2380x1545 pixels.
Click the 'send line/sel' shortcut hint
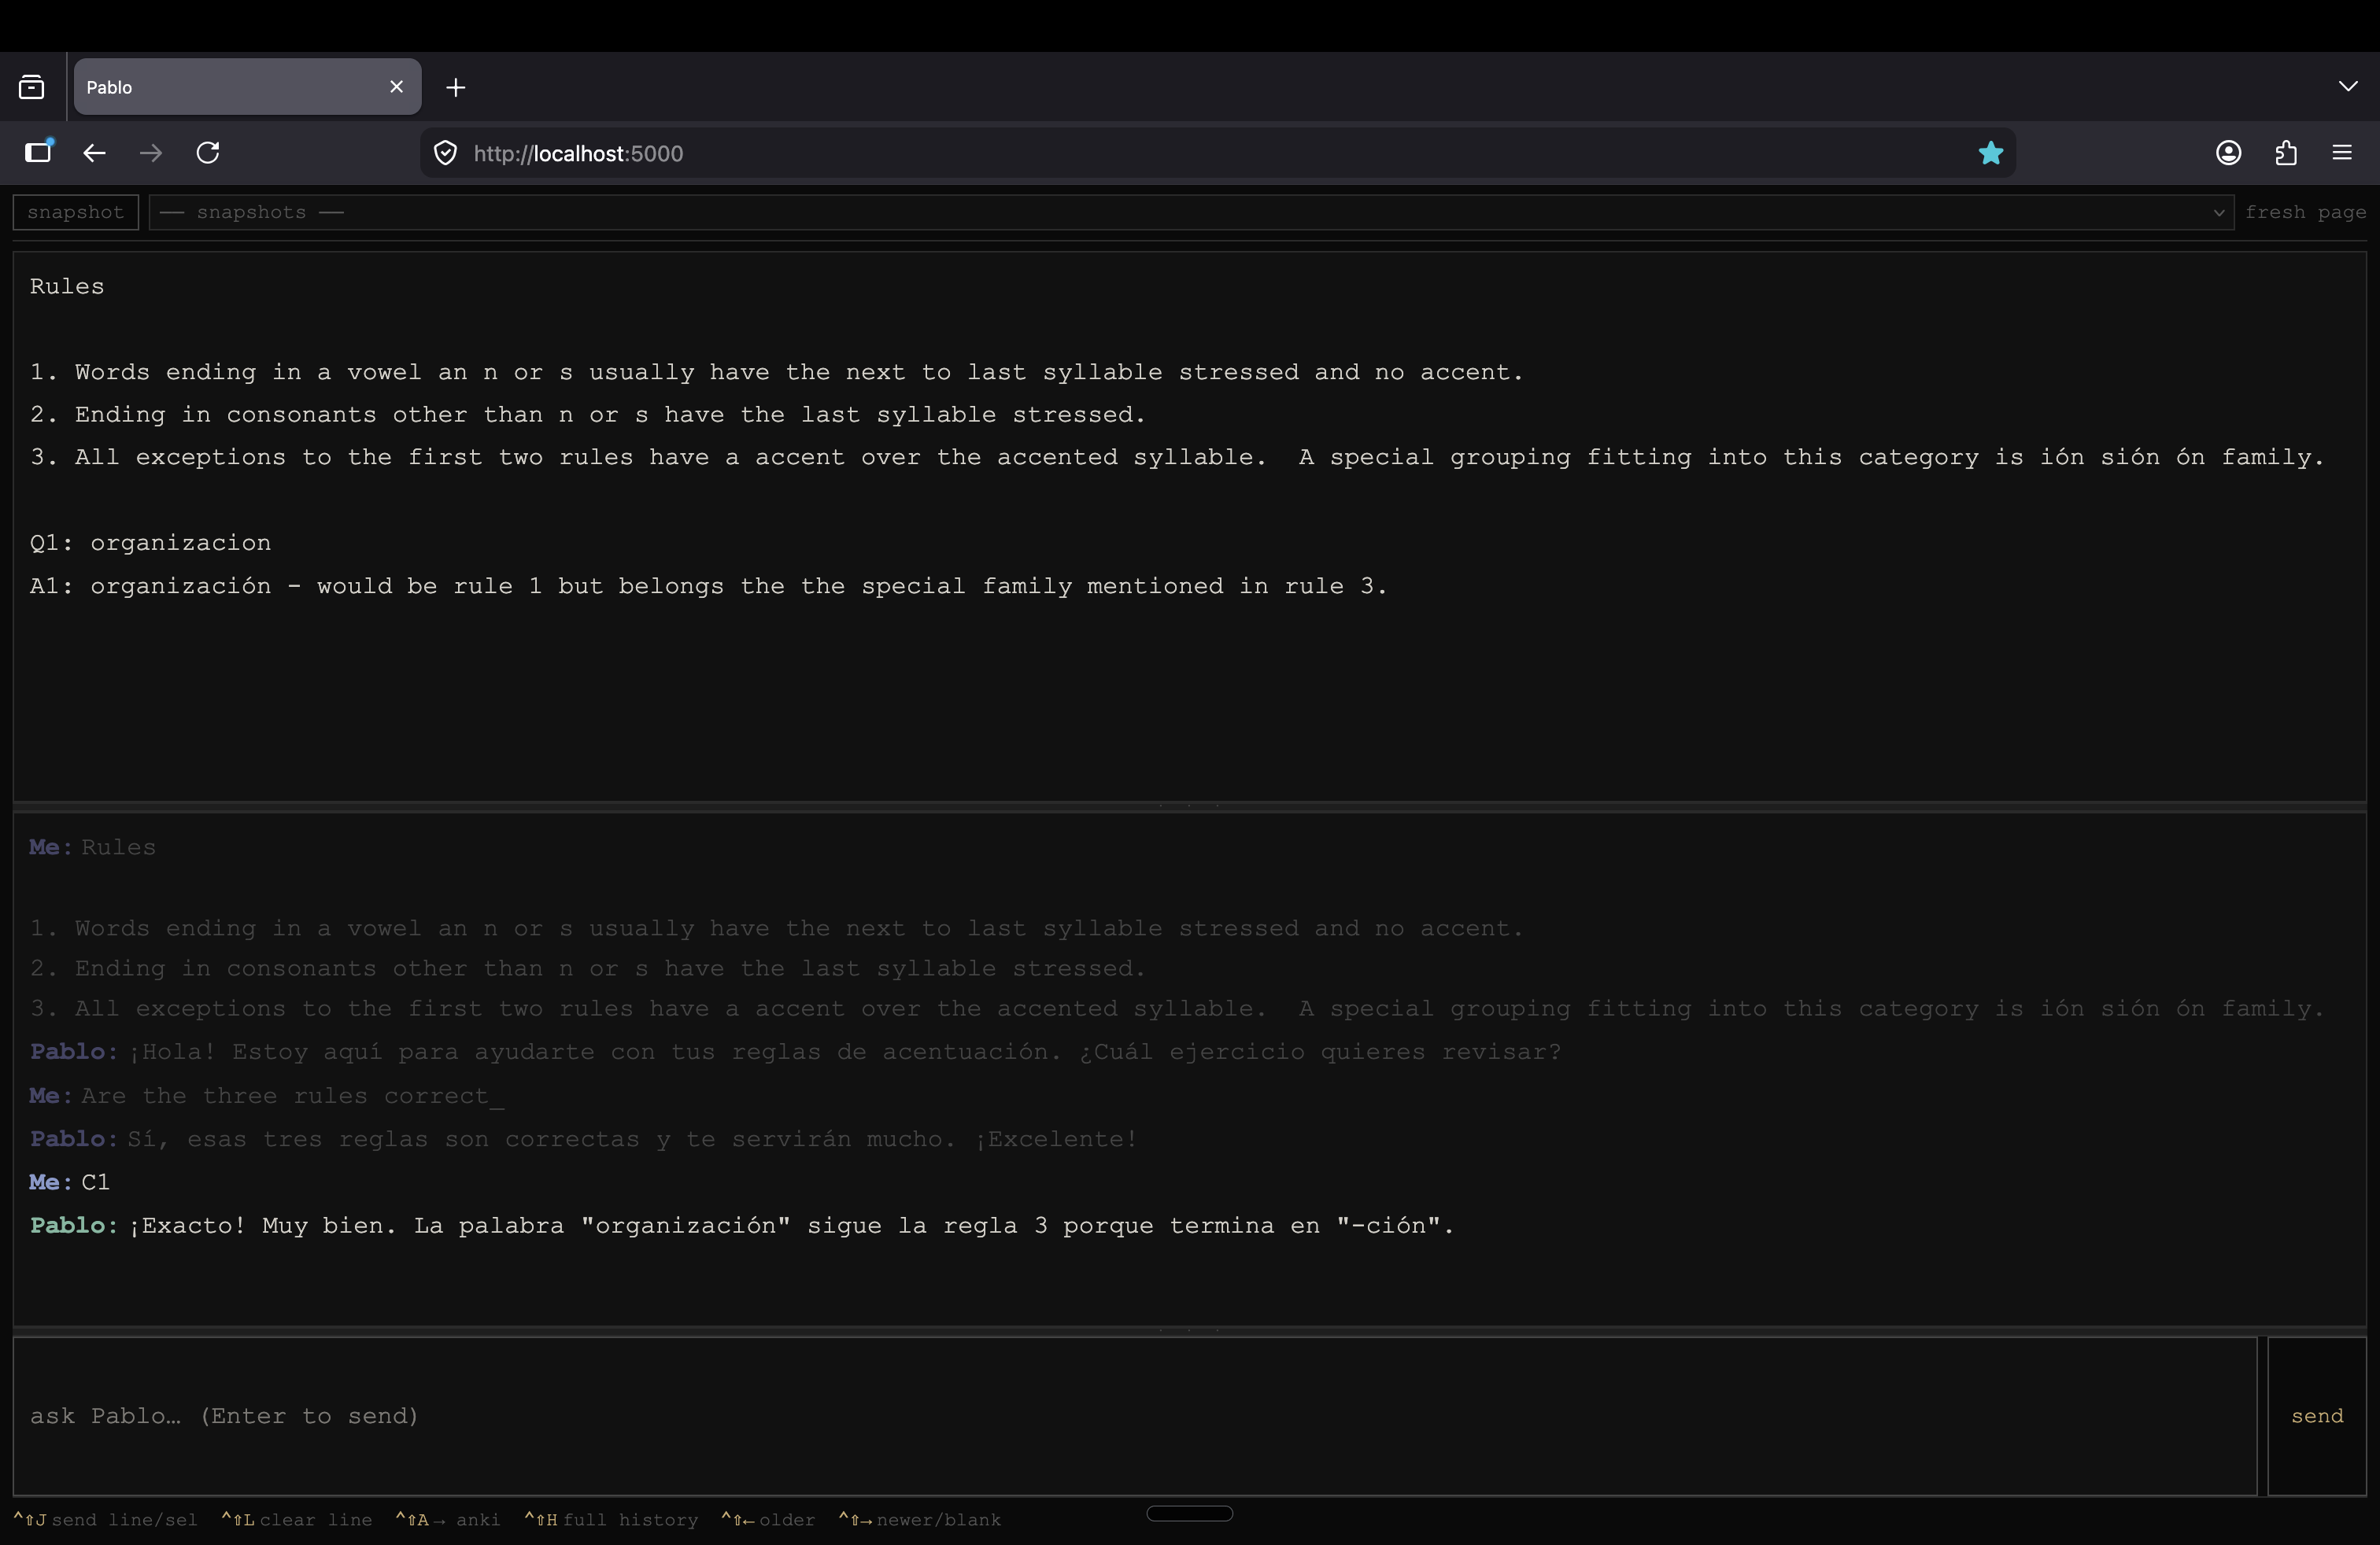[105, 1520]
